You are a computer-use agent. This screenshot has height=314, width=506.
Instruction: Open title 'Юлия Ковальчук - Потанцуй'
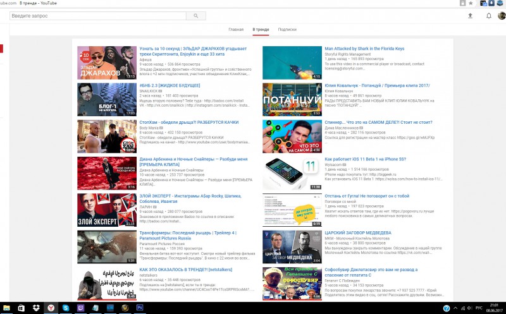[377, 85]
